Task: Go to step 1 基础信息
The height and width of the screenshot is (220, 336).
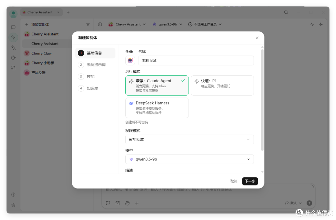Action: (x=95, y=53)
